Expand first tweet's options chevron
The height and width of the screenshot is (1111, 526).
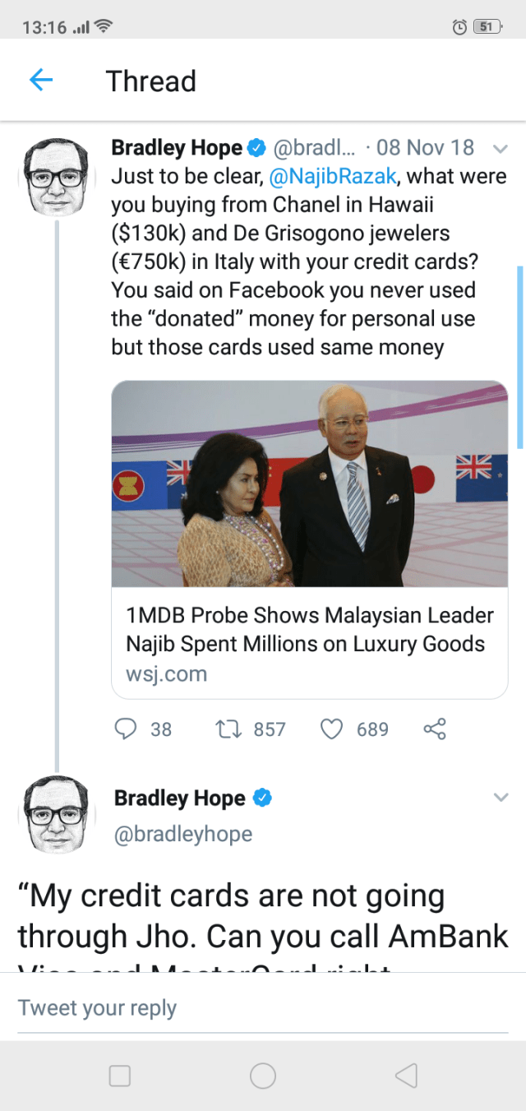pyautogui.click(x=500, y=149)
